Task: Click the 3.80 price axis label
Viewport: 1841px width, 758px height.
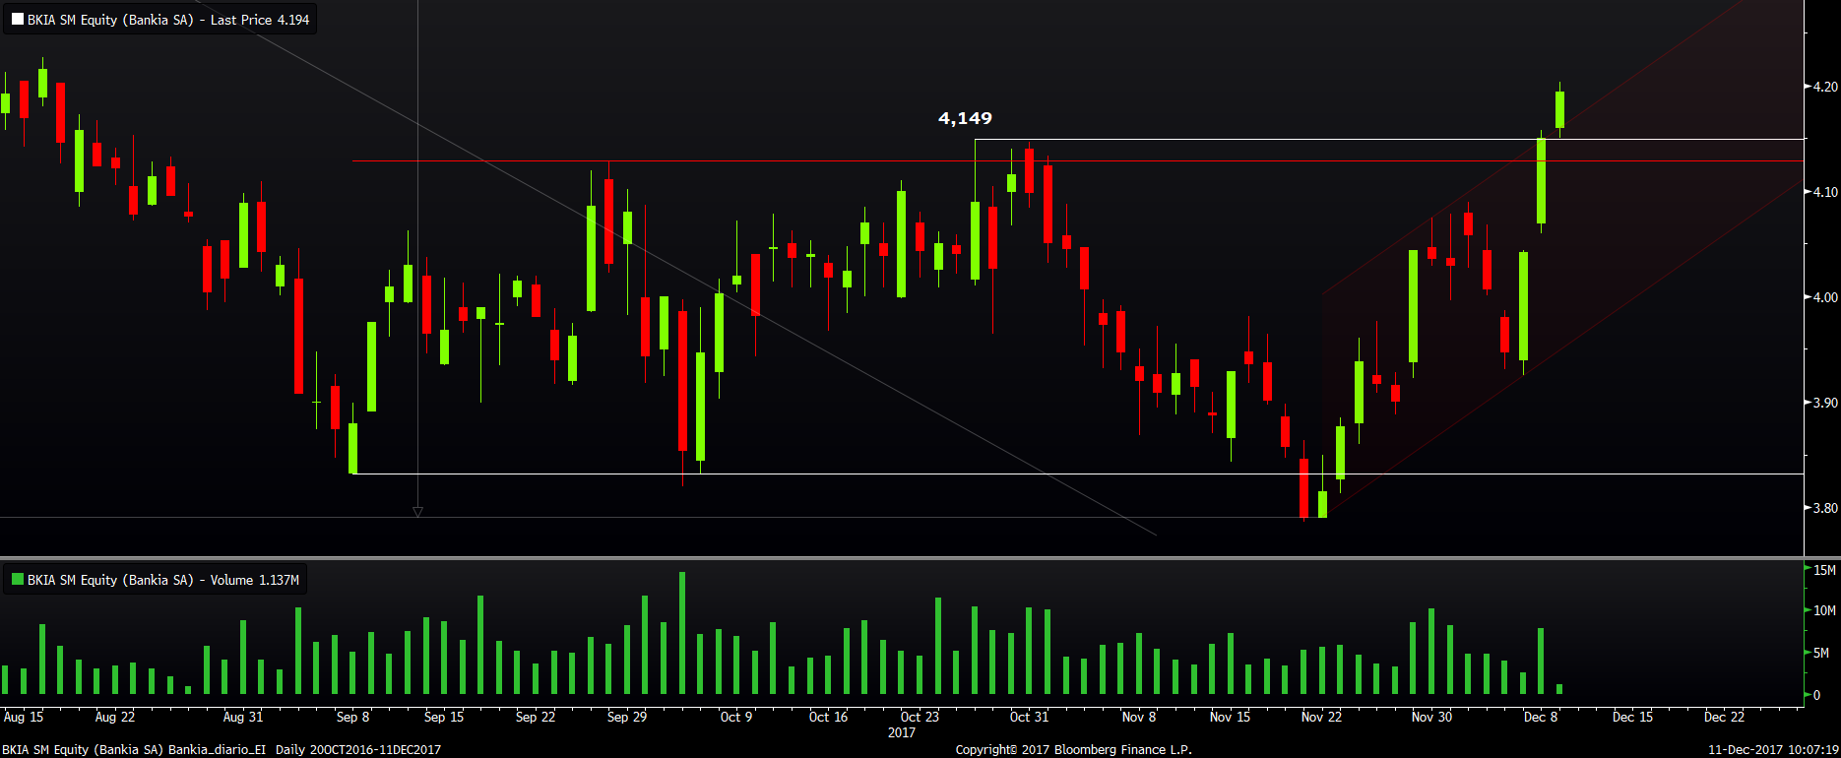Action: pos(1825,508)
